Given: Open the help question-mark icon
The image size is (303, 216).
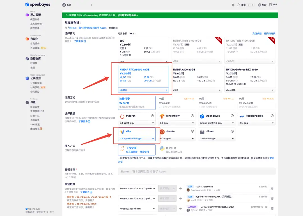Looking at the screenshot, I should point(260,5).
